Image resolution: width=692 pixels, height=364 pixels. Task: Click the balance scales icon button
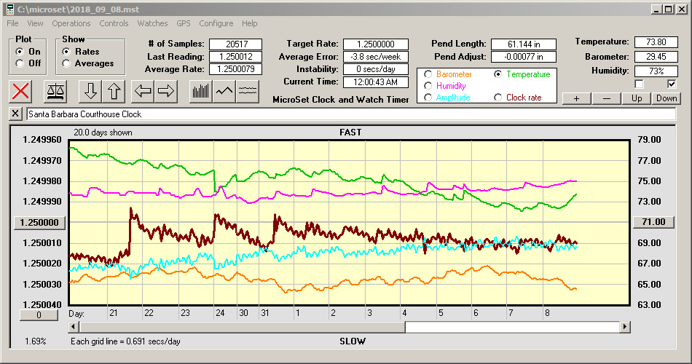pyautogui.click(x=55, y=91)
